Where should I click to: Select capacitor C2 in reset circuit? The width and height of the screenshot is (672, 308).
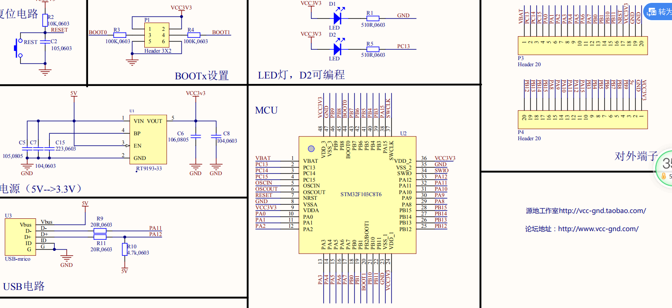[45, 42]
